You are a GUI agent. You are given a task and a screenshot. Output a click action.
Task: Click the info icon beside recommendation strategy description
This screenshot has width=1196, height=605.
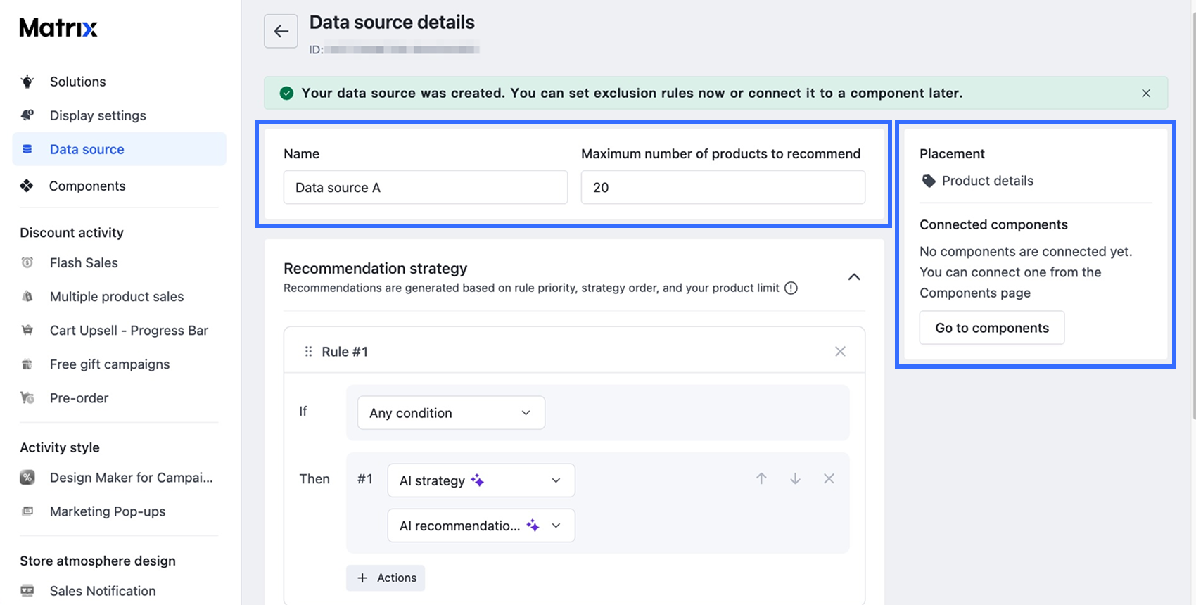(791, 288)
